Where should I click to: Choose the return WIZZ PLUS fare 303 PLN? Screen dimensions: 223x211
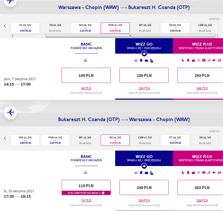(200, 187)
